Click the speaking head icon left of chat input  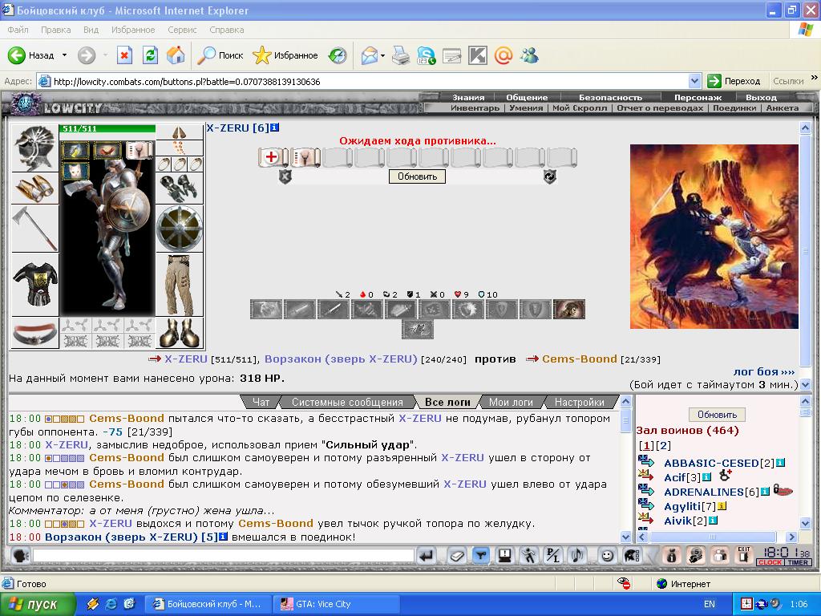[x=20, y=555]
